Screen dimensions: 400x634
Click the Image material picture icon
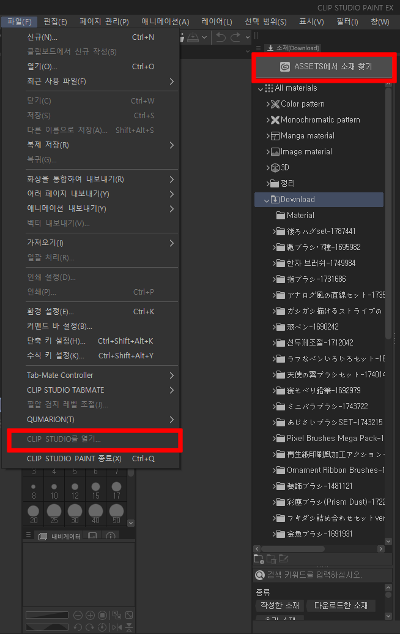(275, 152)
